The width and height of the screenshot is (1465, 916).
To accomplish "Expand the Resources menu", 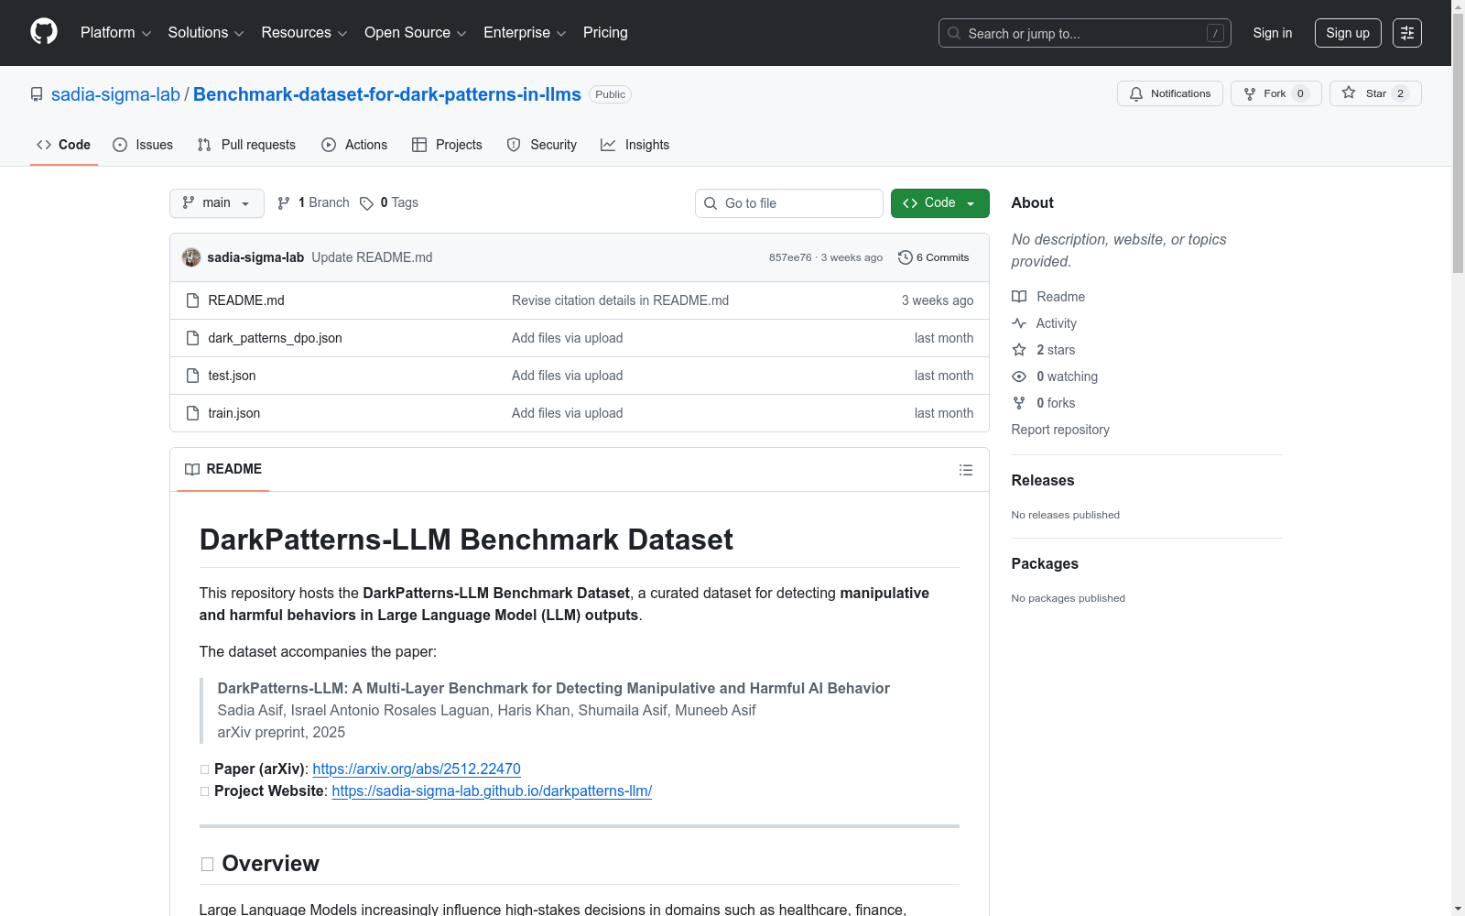I will pos(304,33).
